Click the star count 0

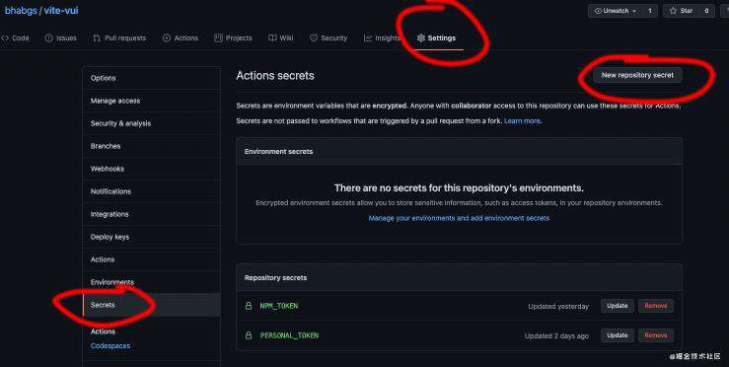pos(706,11)
